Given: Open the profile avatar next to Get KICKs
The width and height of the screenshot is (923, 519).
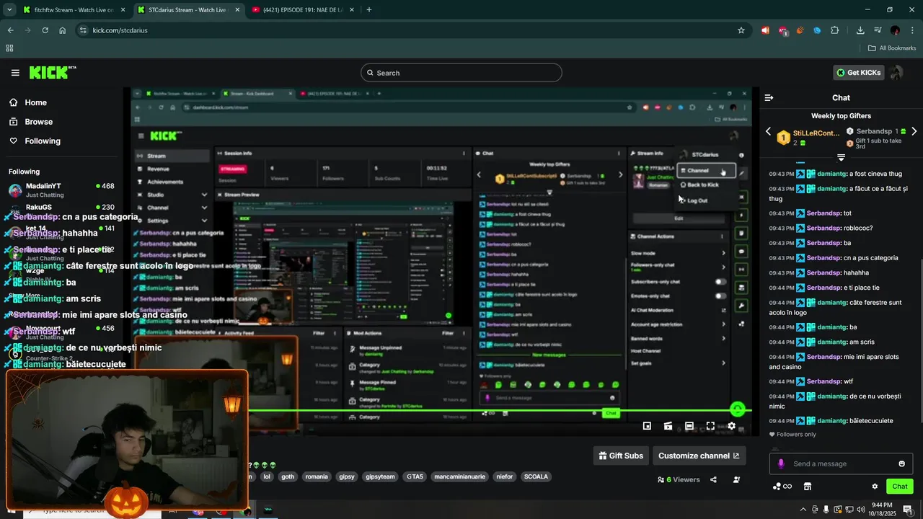Looking at the screenshot, I should point(896,73).
